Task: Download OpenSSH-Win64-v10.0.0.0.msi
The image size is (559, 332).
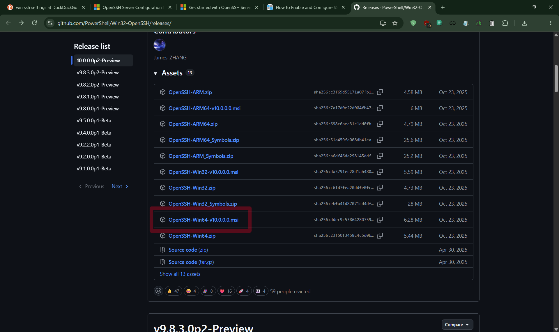Action: coord(203,220)
